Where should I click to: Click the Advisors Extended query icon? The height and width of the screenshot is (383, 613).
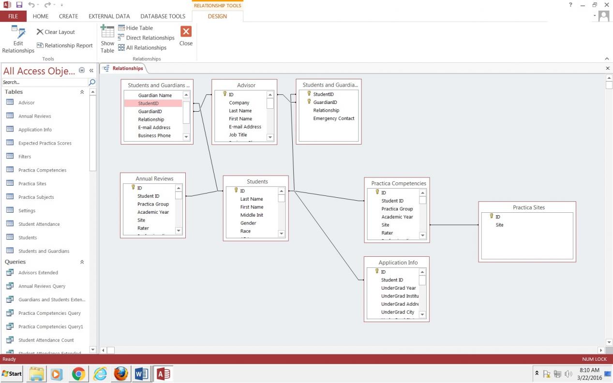pyautogui.click(x=10, y=272)
